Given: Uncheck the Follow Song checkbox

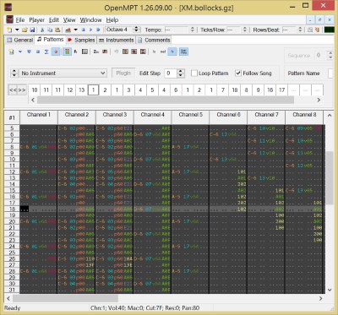Looking at the screenshot, I should click(238, 73).
